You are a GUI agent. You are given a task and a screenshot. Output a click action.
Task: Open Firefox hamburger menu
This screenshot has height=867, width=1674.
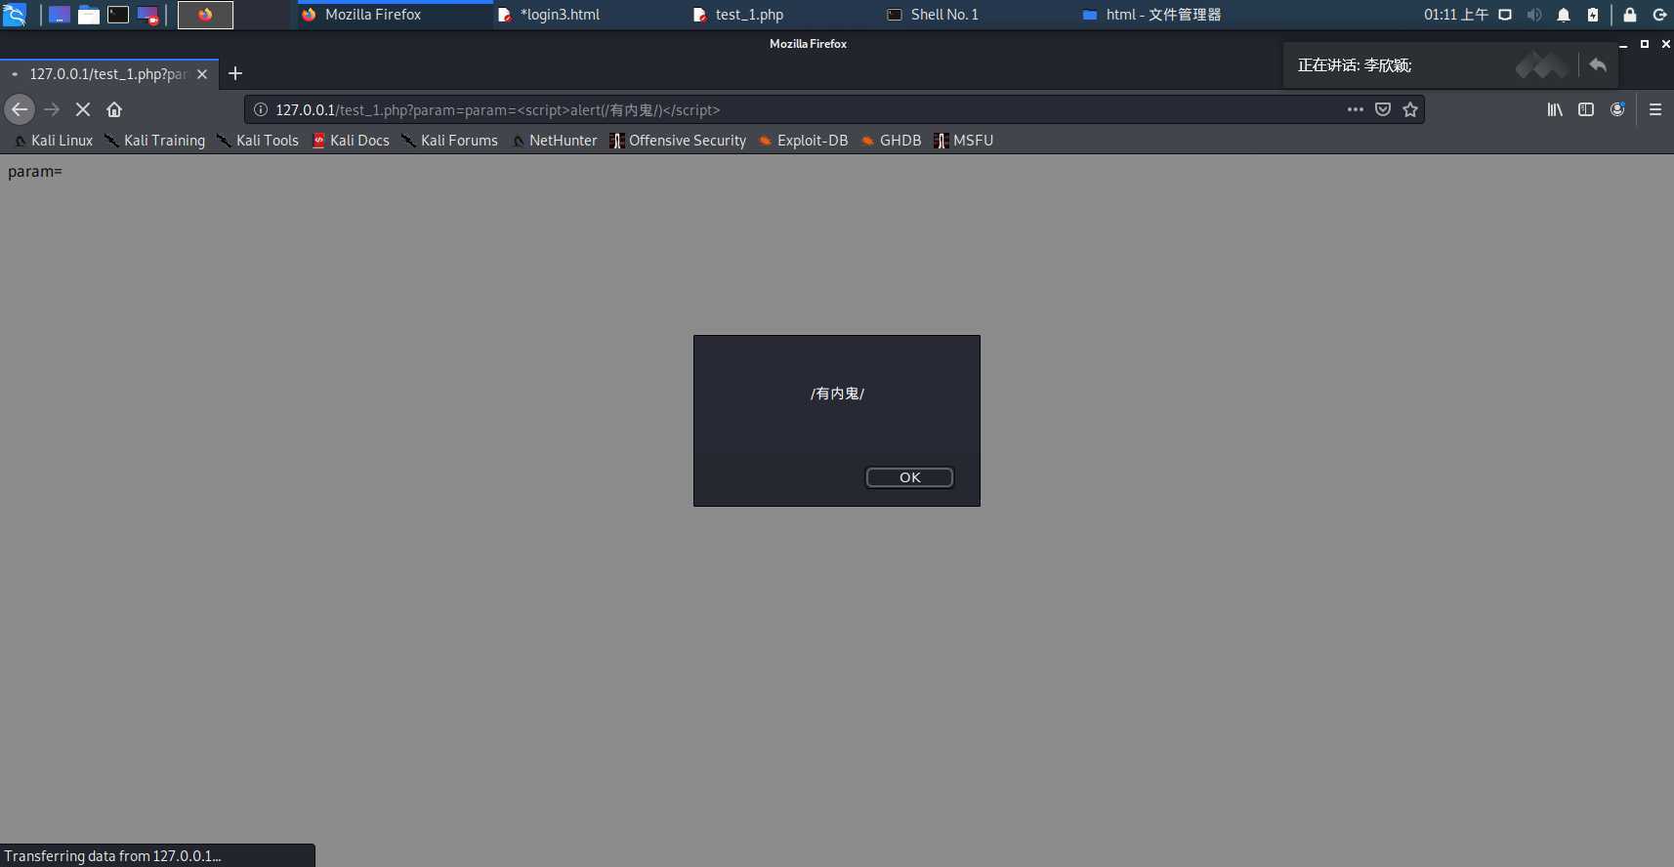point(1655,109)
